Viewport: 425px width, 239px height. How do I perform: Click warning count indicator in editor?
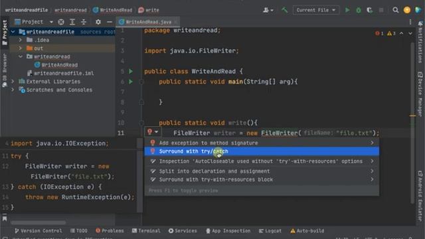391,33
